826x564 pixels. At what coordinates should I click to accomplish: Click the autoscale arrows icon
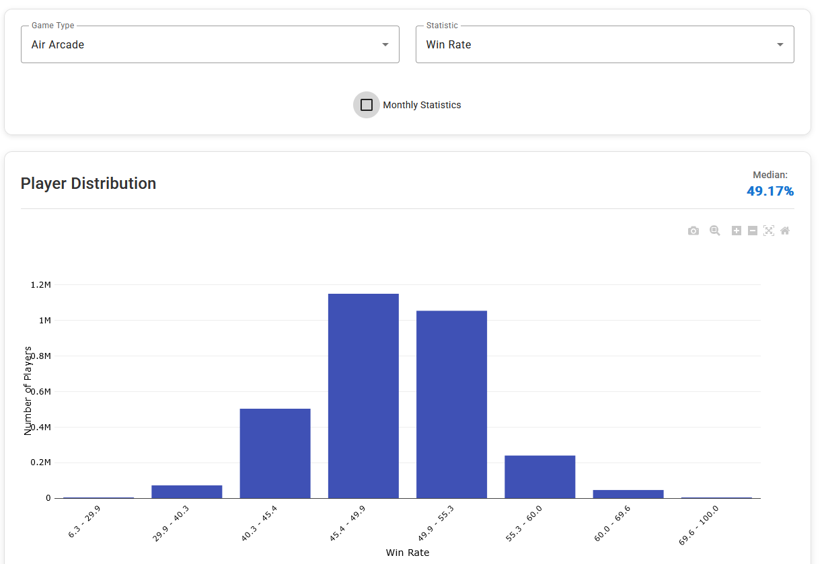coord(769,231)
